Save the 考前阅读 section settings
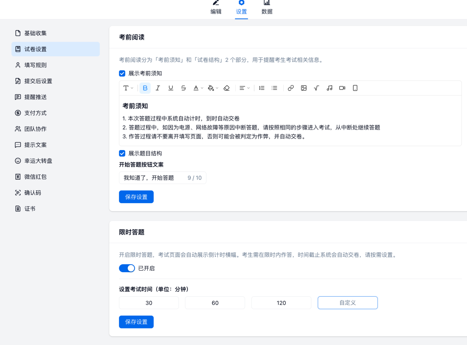 pyautogui.click(x=136, y=197)
